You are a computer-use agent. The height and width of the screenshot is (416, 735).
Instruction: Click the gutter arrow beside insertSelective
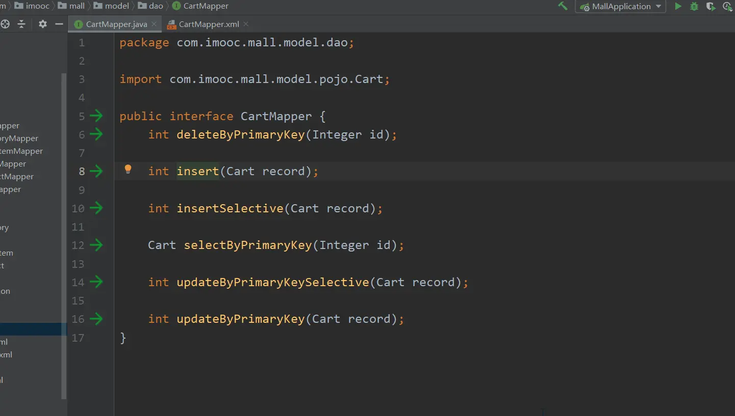[x=96, y=208]
